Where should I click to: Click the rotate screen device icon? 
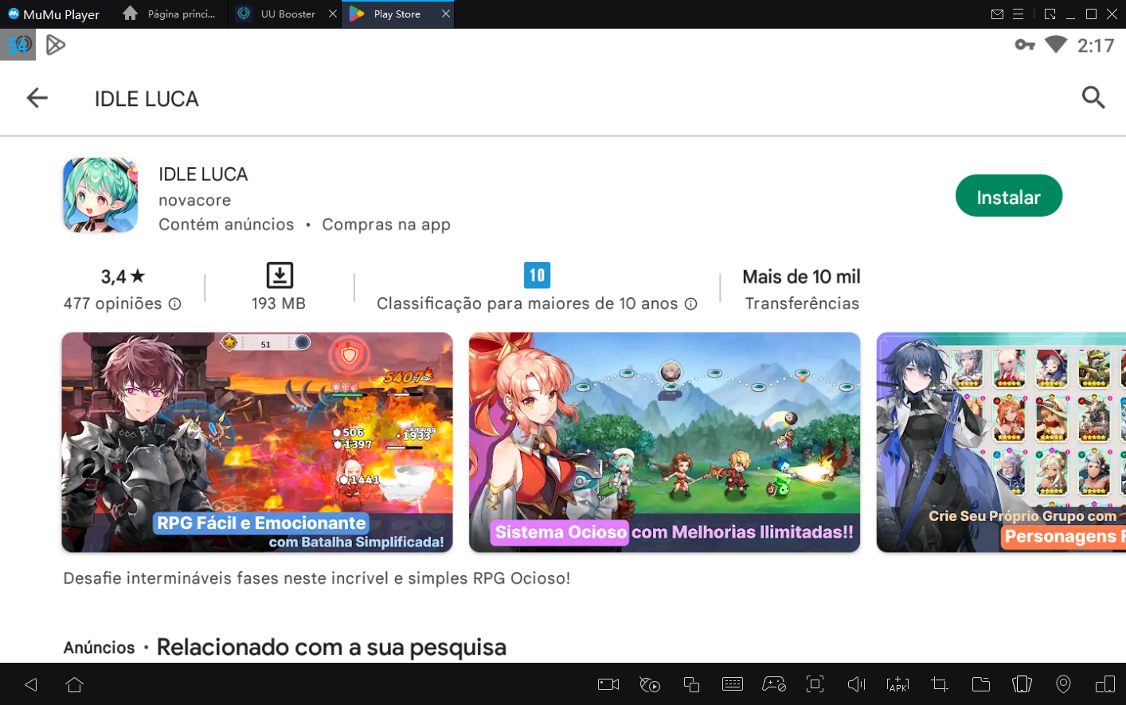pyautogui.click(x=1105, y=684)
